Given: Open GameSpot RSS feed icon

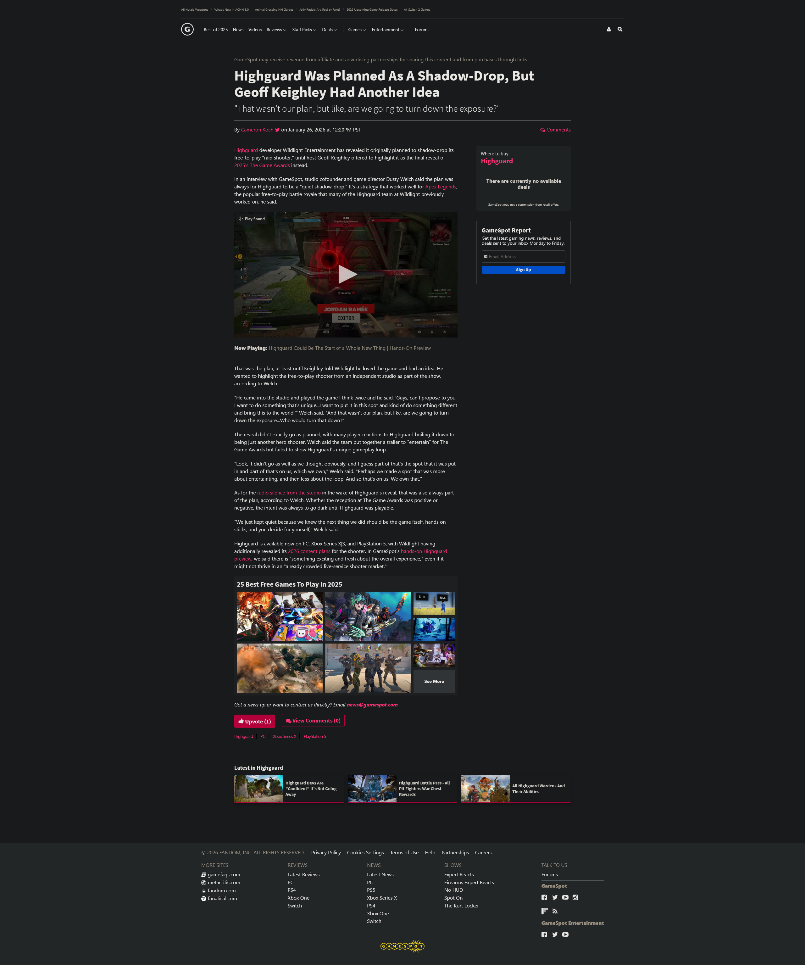Looking at the screenshot, I should (555, 911).
